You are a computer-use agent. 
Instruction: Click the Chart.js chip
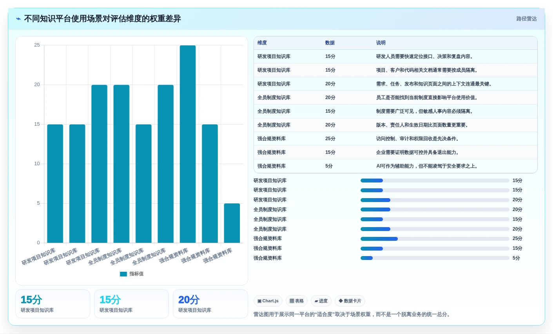pos(268,301)
